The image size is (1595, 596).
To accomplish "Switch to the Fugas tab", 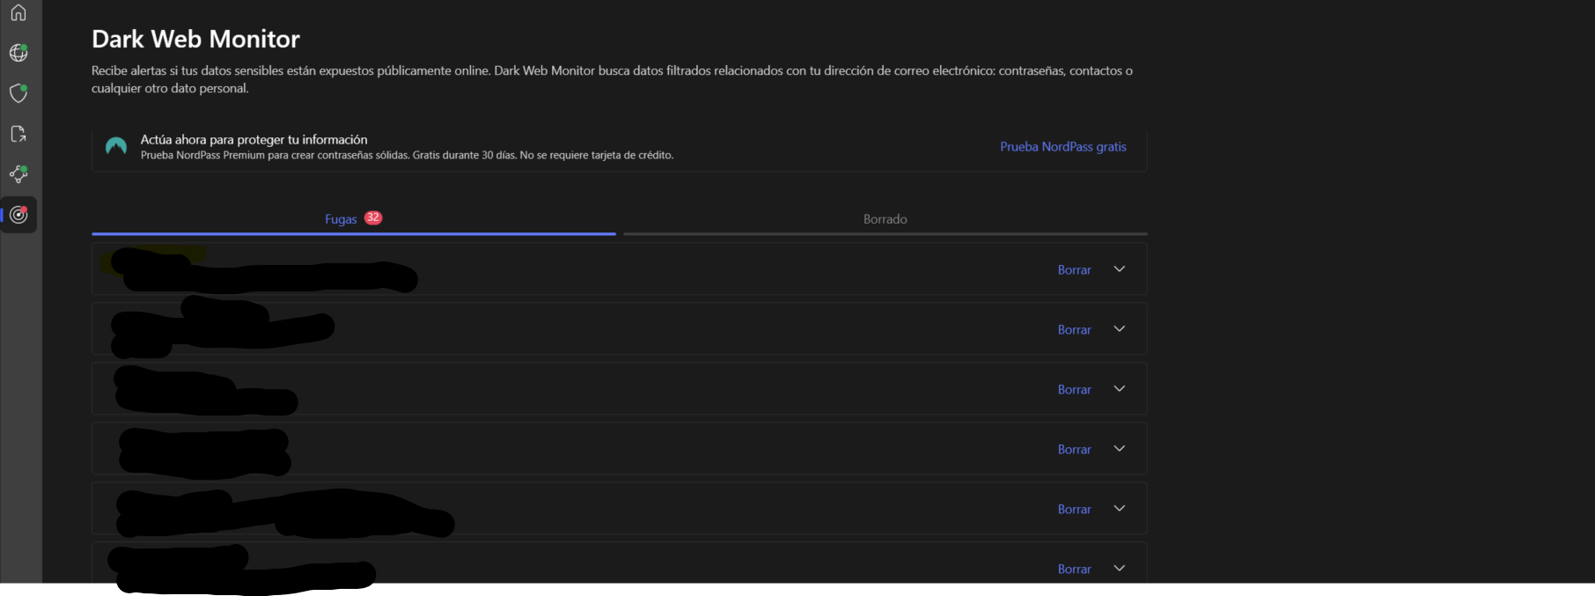I will (x=341, y=219).
